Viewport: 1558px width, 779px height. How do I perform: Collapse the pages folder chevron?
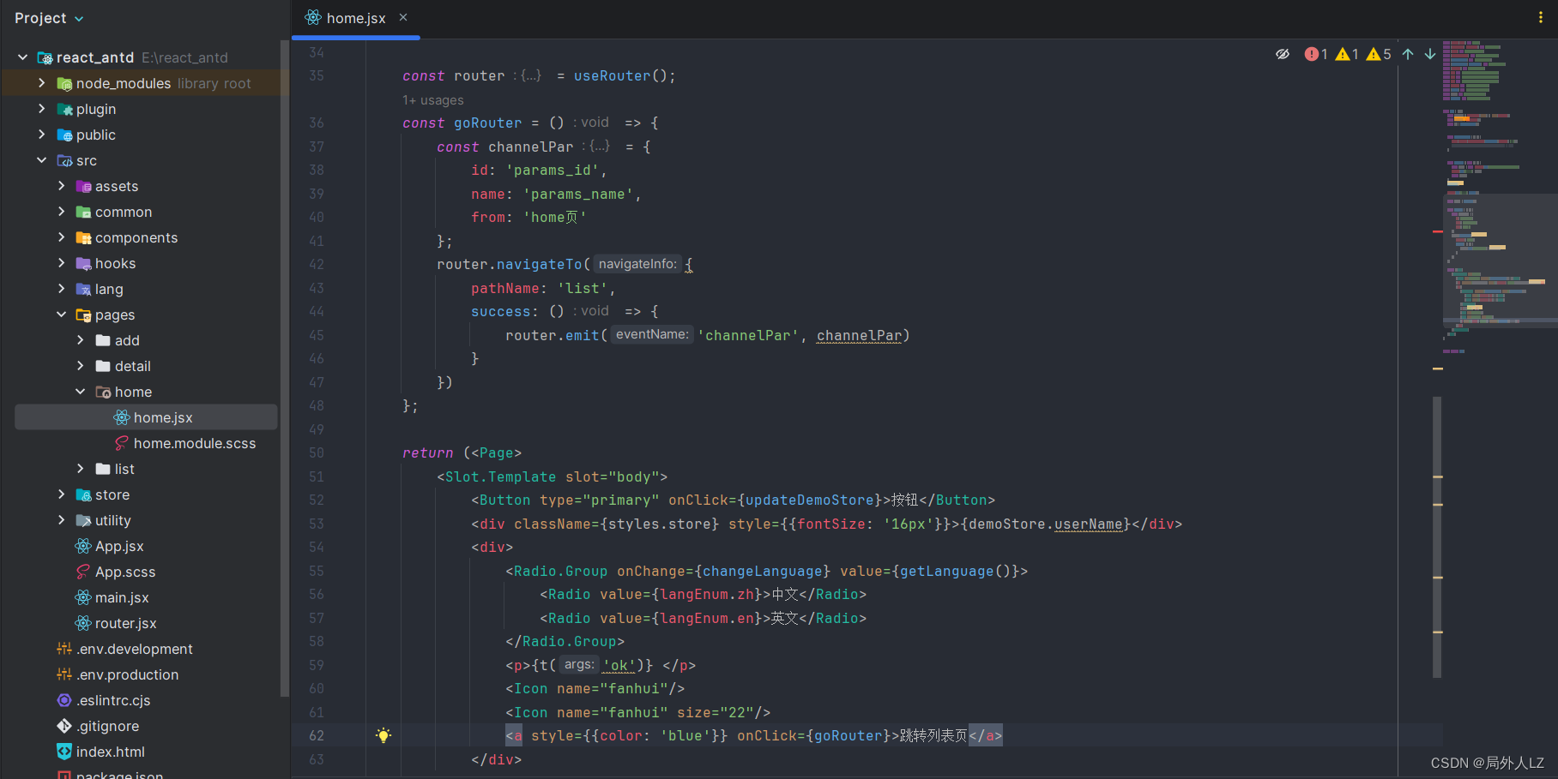[x=61, y=315]
